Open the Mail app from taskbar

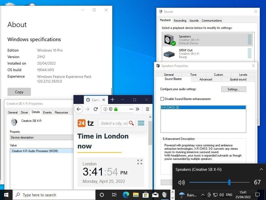tap(155, 195)
